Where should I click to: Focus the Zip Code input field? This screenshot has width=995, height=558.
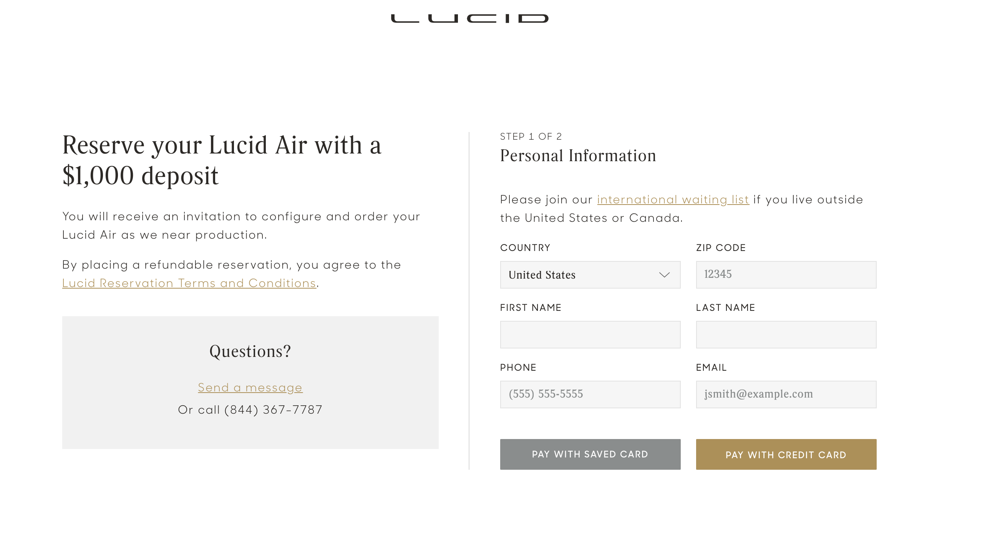tap(786, 275)
